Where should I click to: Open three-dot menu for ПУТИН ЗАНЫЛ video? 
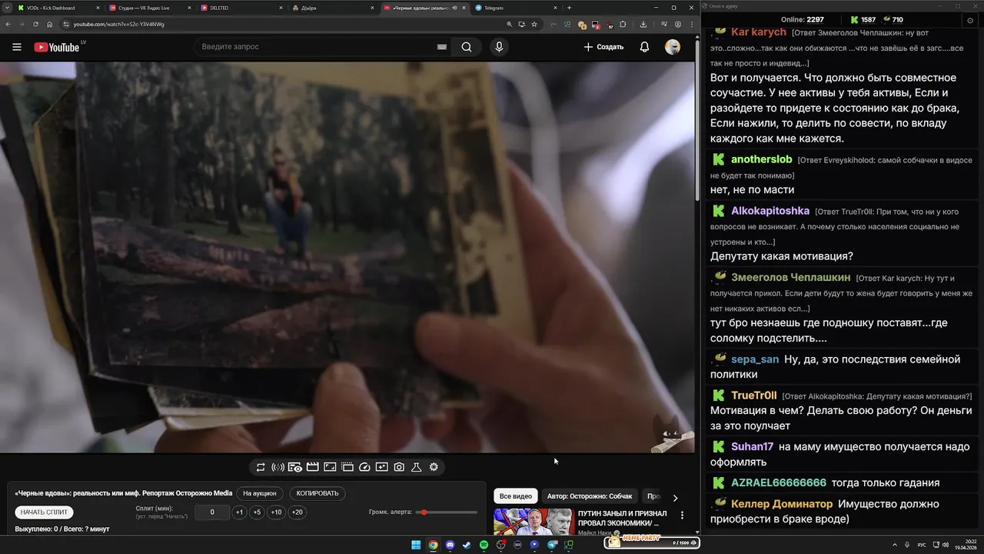tap(682, 516)
